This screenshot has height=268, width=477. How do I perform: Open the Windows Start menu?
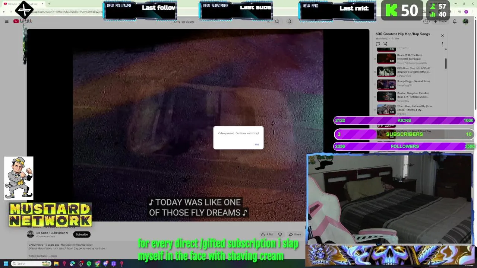coord(6,264)
